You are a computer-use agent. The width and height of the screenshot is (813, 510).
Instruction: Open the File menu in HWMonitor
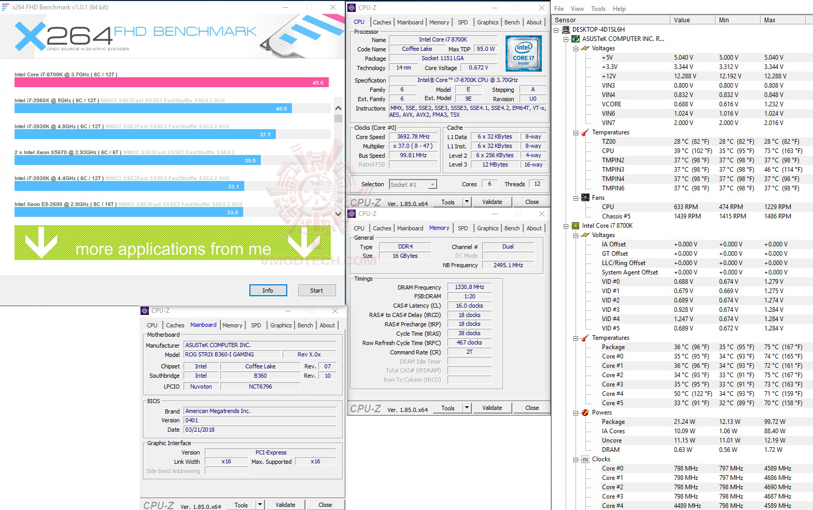559,8
